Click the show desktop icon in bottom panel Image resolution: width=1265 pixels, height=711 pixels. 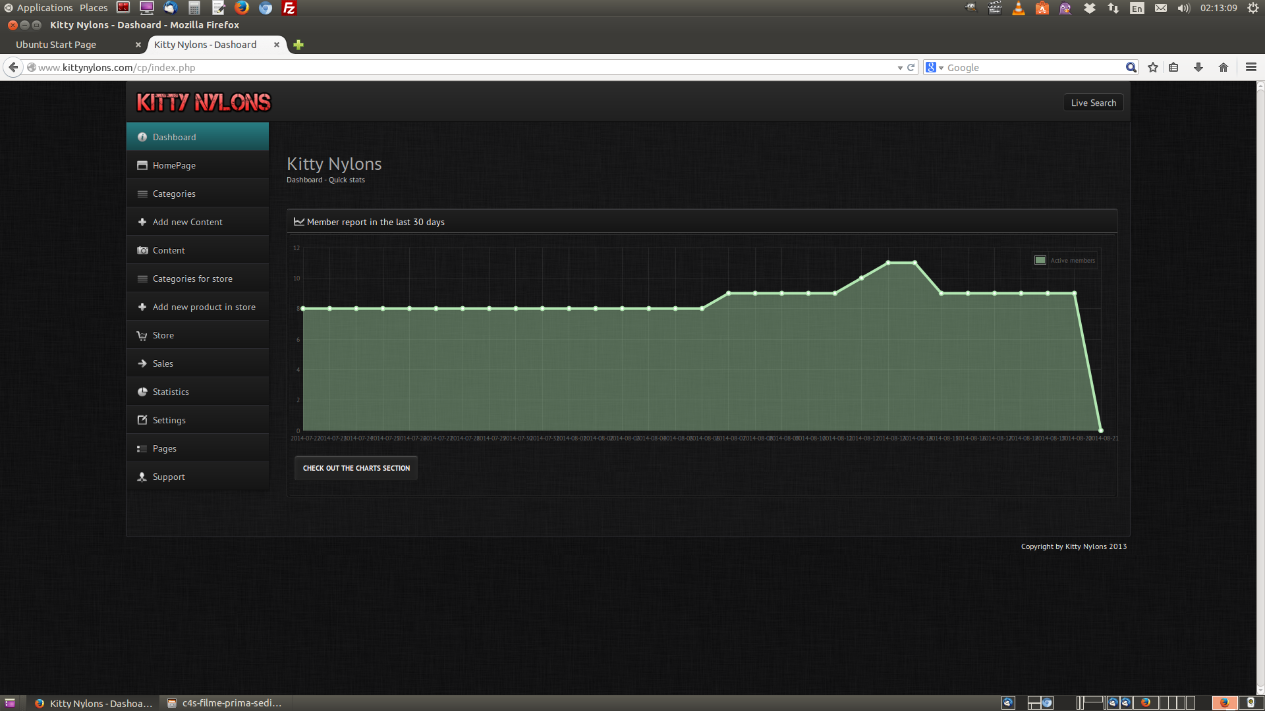[10, 703]
